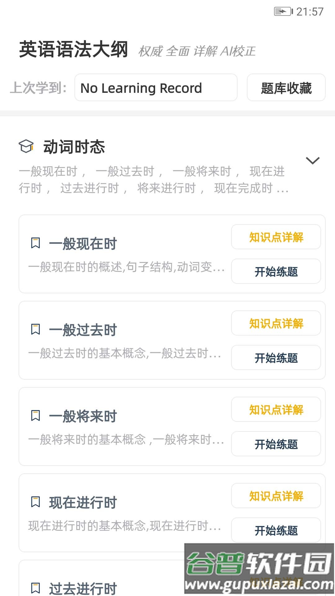
Task: Click the No Learning Record field
Action: 156,88
